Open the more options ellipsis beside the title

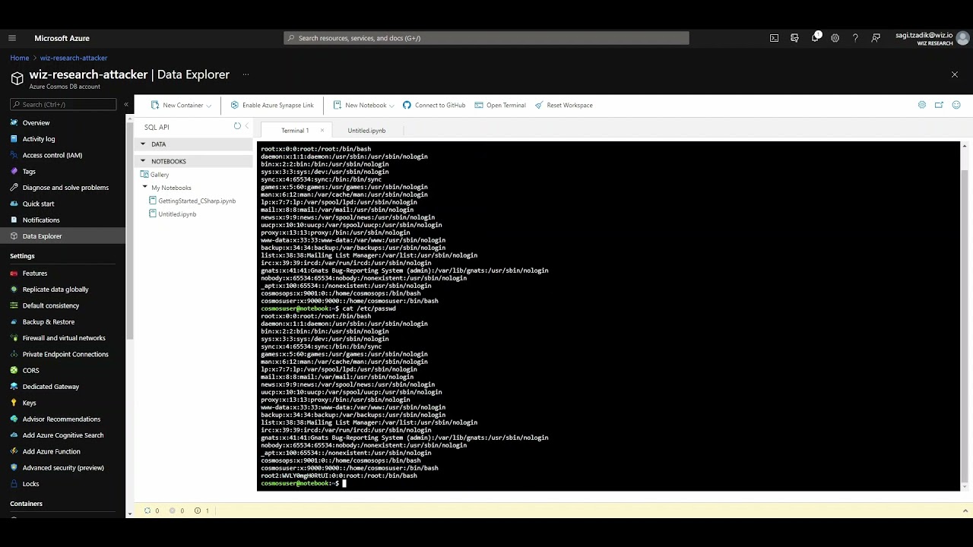[x=246, y=74]
